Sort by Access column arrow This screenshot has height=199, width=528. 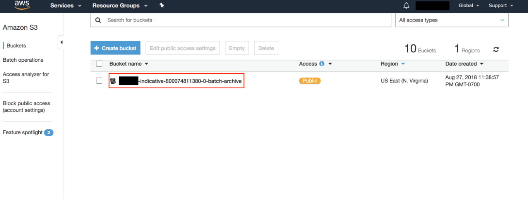point(330,64)
